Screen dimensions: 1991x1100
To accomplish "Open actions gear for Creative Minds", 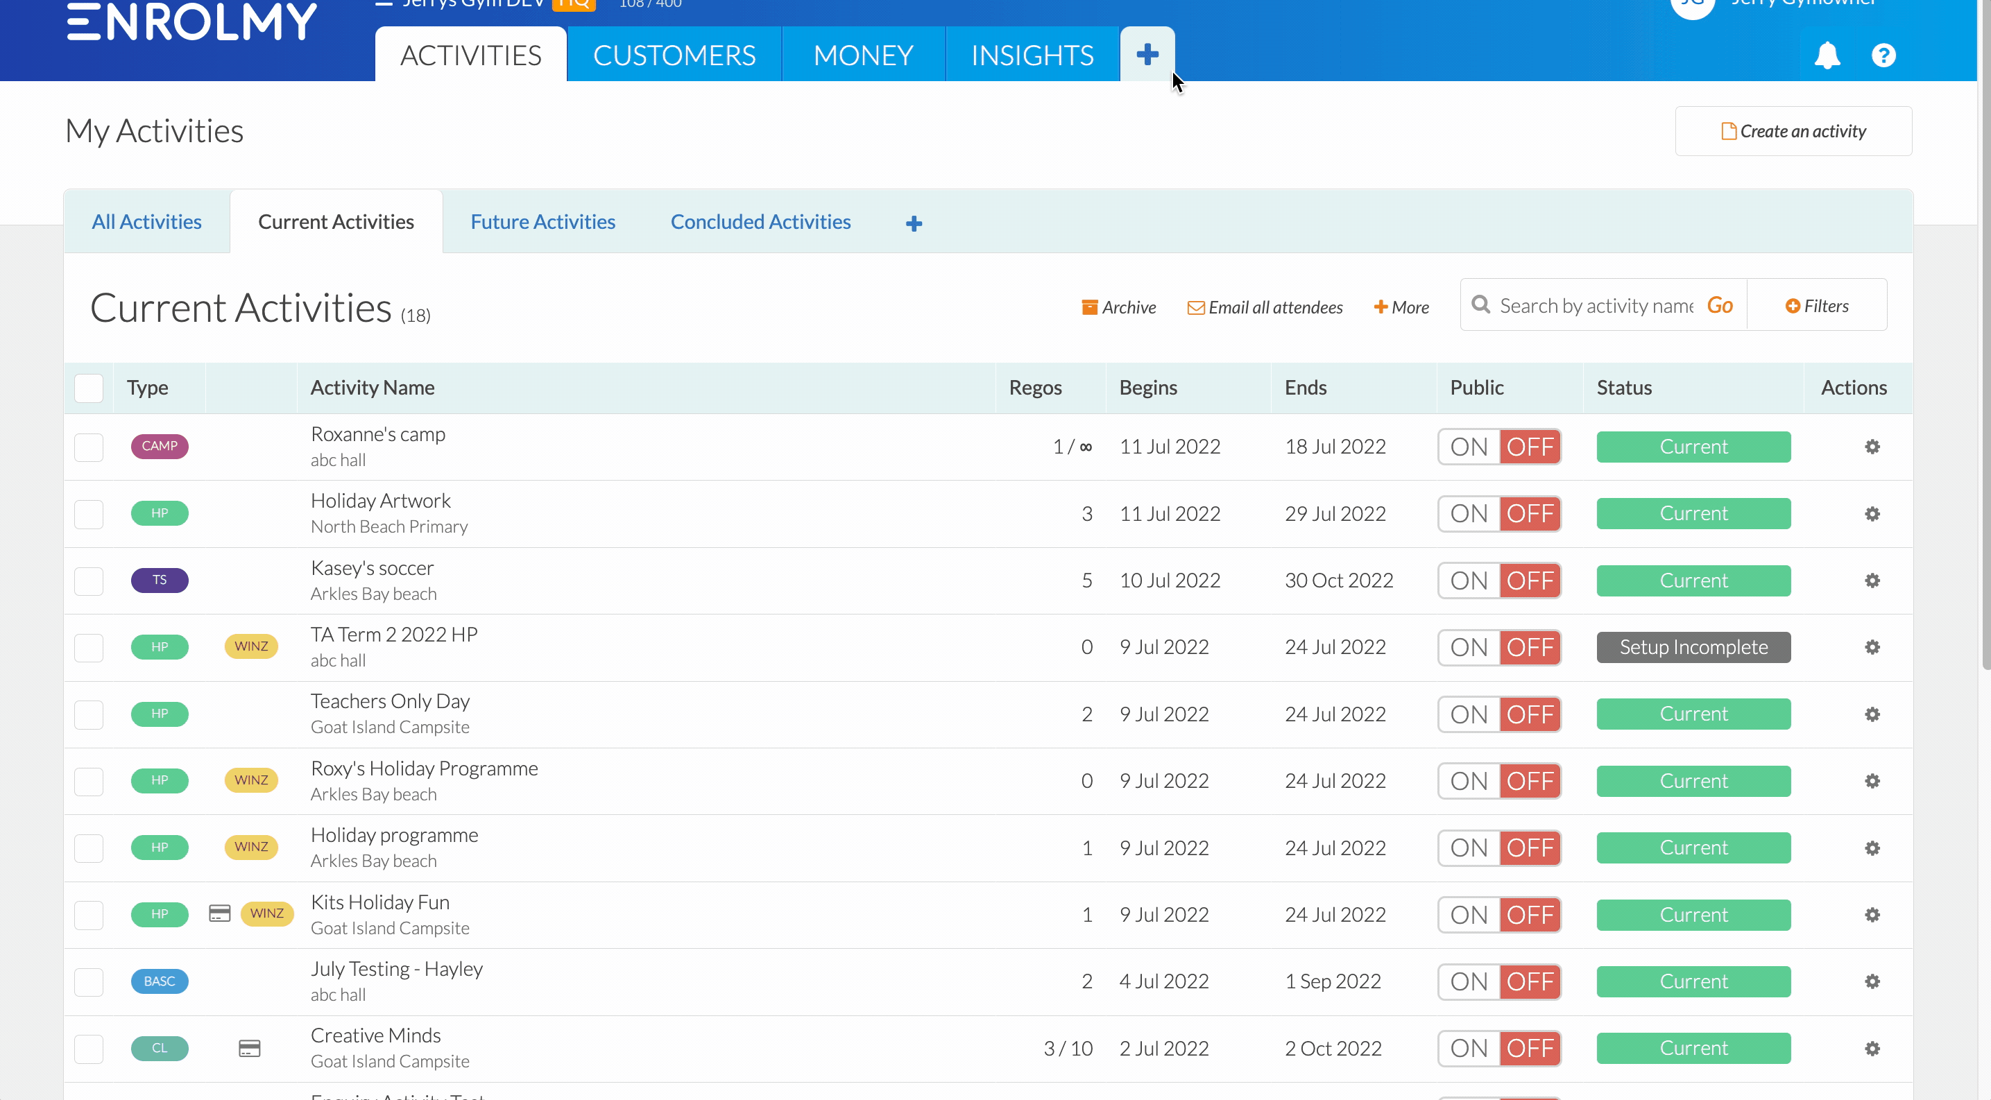I will [x=1872, y=1048].
